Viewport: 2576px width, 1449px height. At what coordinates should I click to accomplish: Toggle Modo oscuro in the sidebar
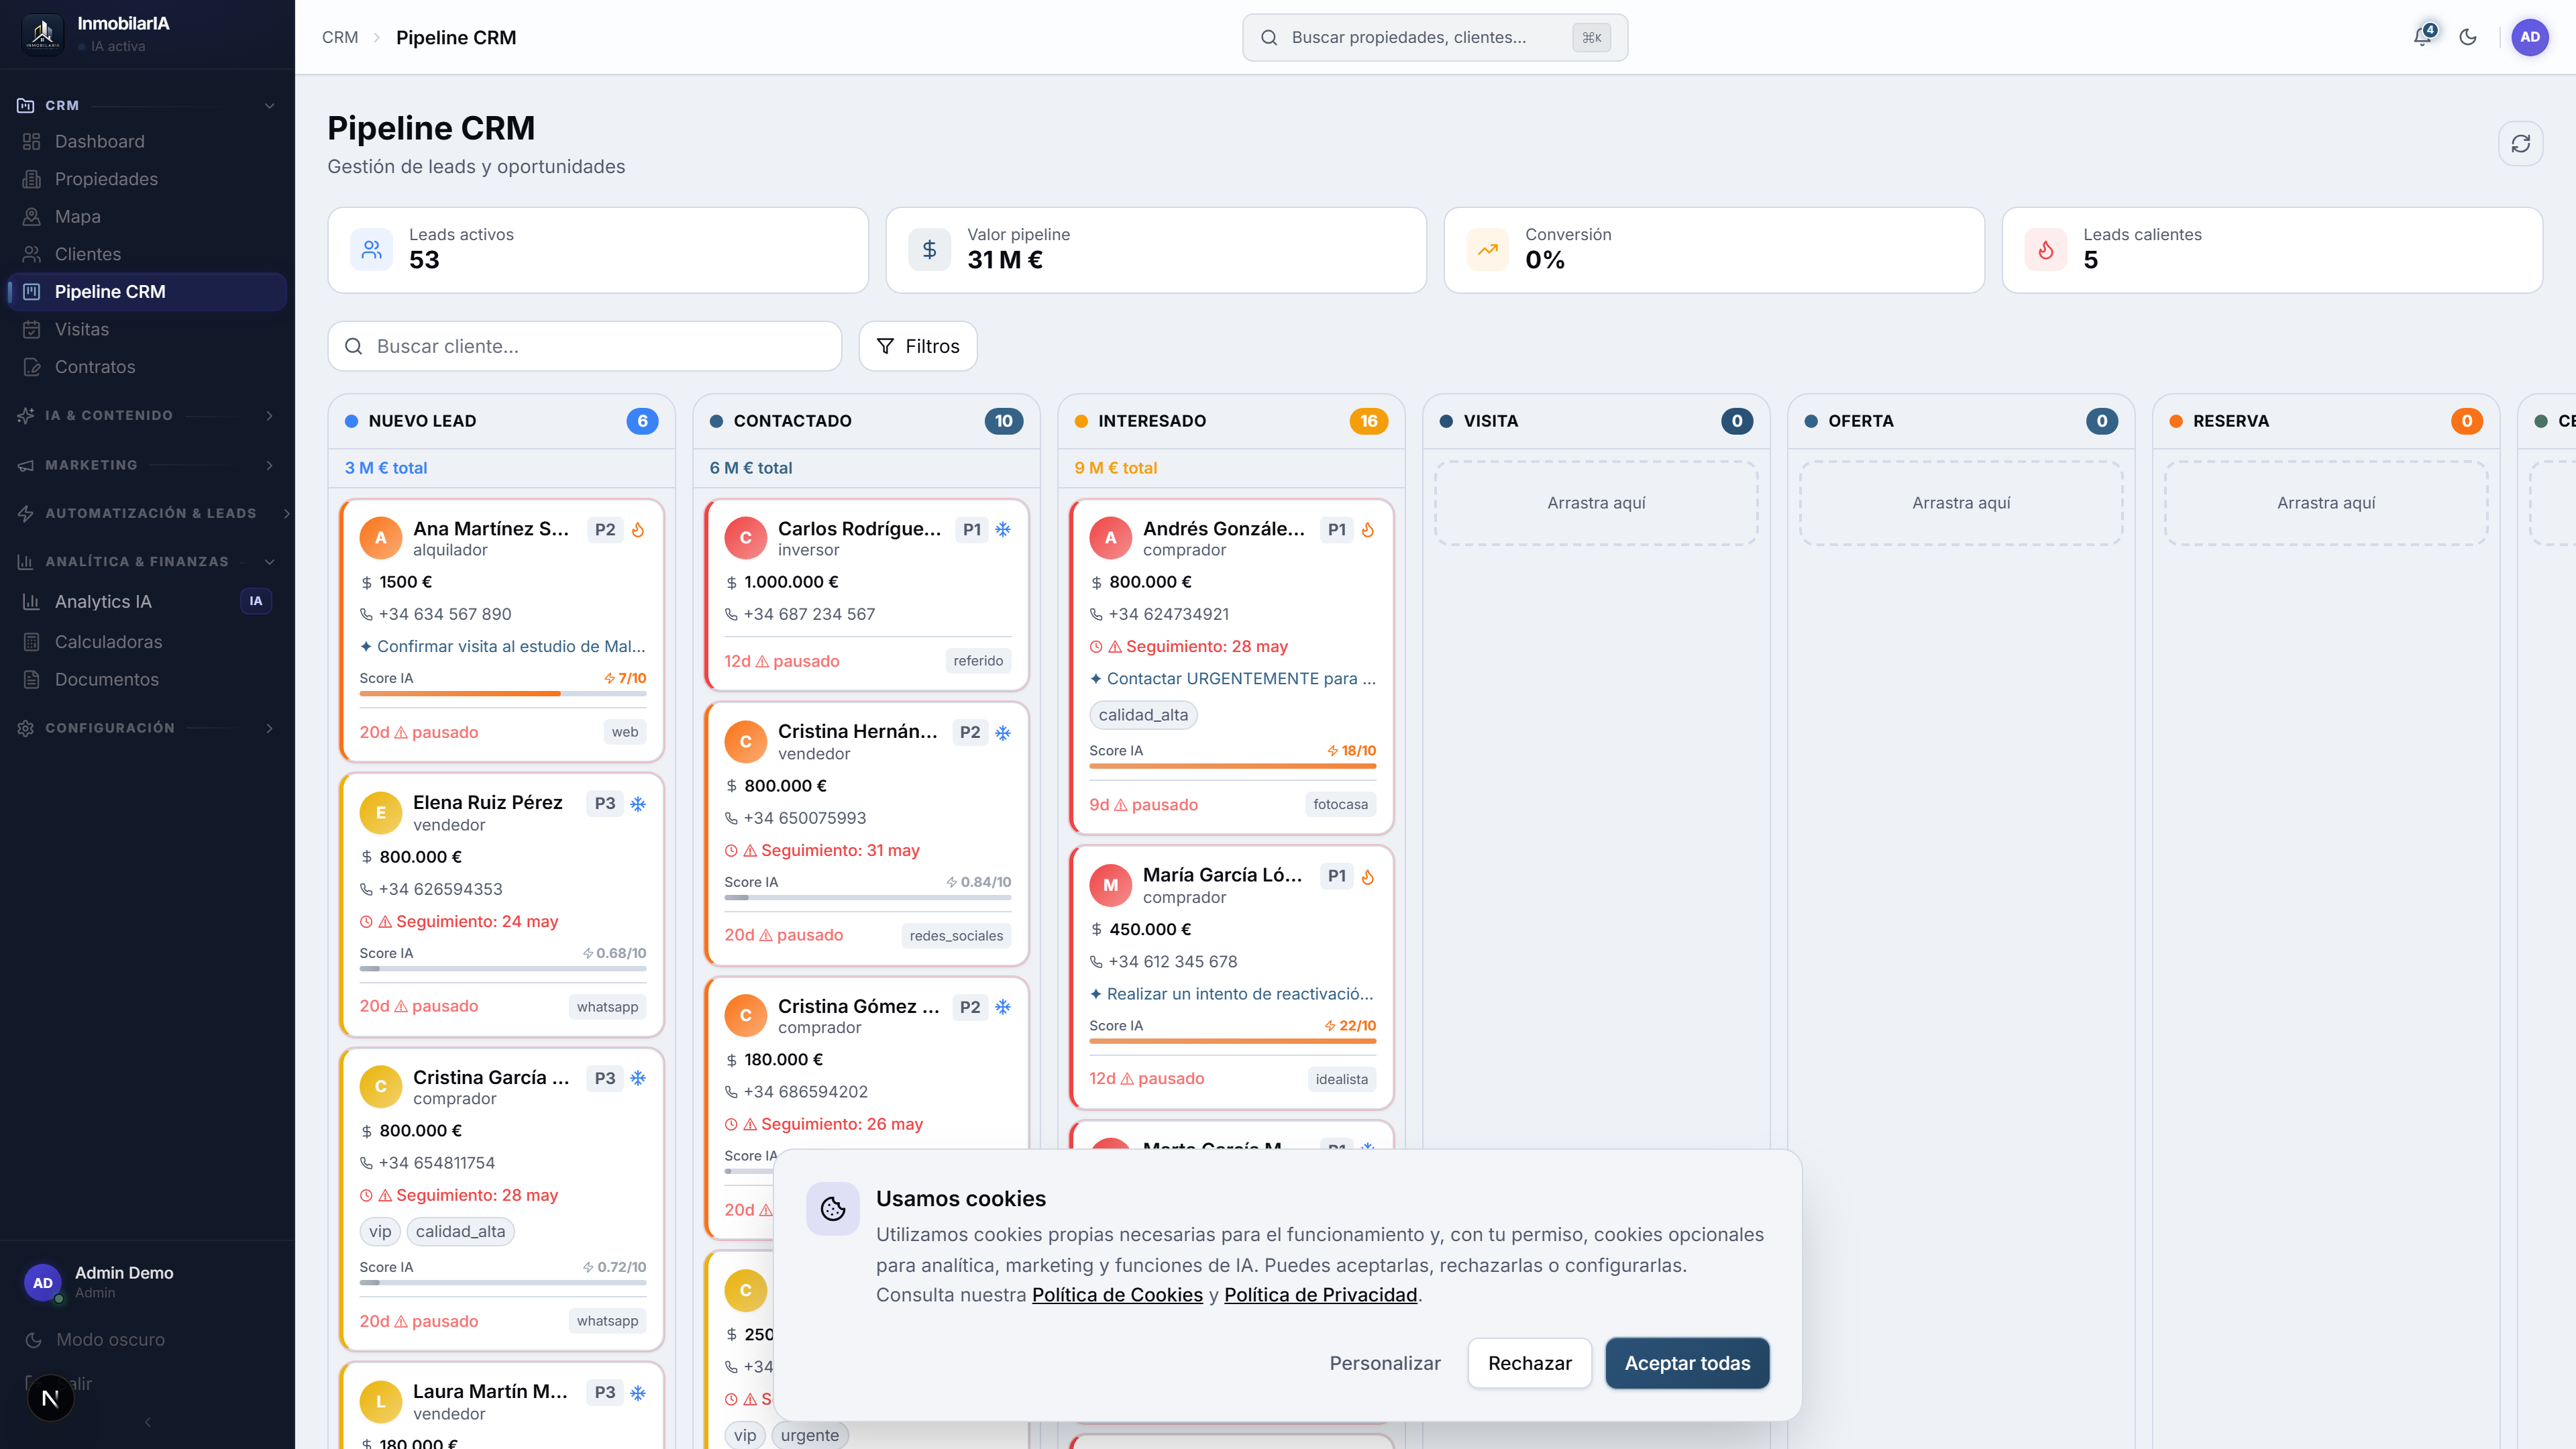click(x=110, y=1340)
